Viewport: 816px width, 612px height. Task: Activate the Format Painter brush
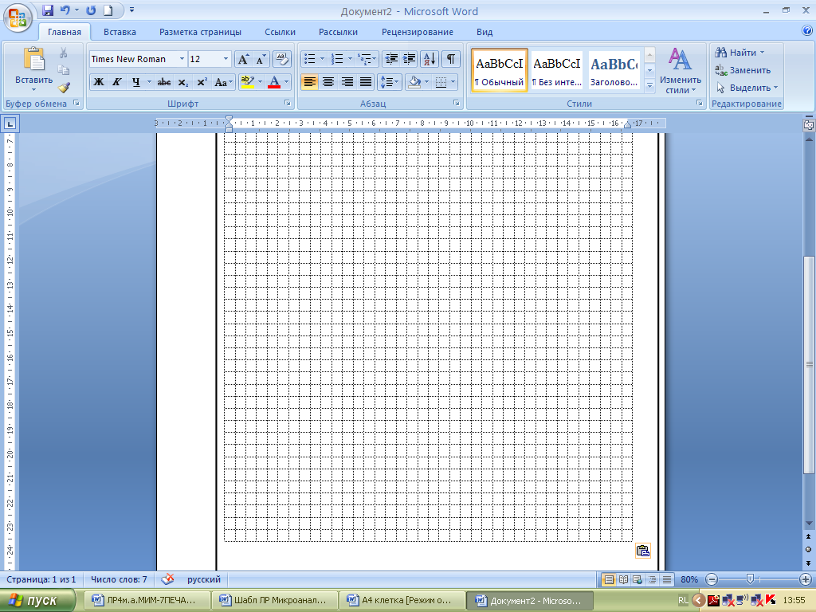coord(64,88)
